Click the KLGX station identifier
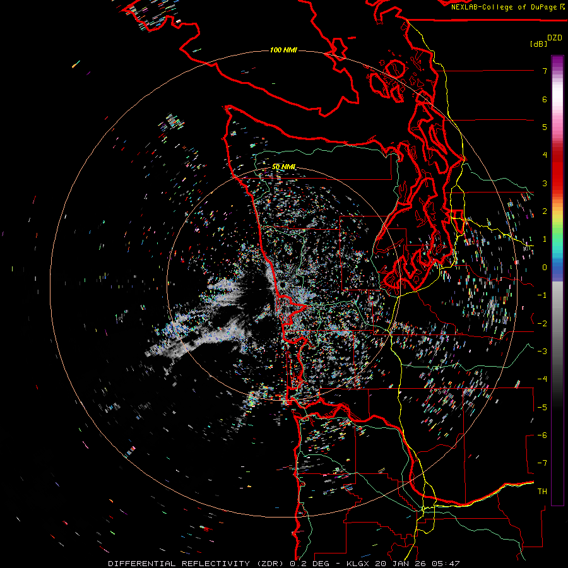This screenshot has width=568, height=568. [x=358, y=564]
